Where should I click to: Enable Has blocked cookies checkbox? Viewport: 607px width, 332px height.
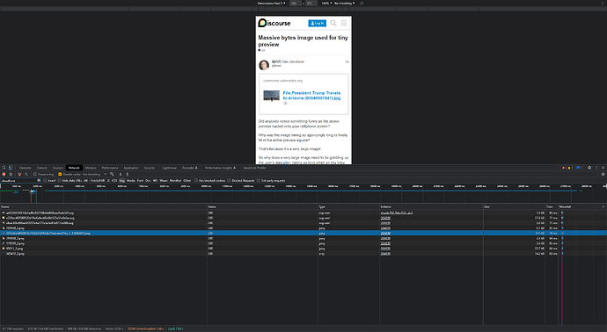coord(196,181)
